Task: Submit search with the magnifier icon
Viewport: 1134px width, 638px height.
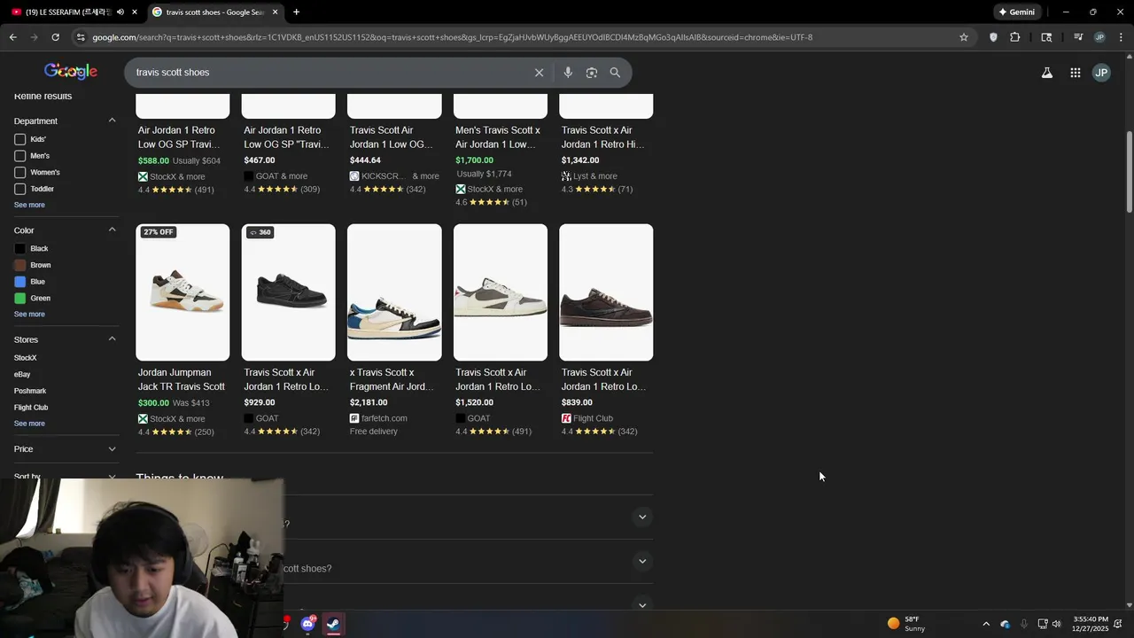Action: coord(615,73)
